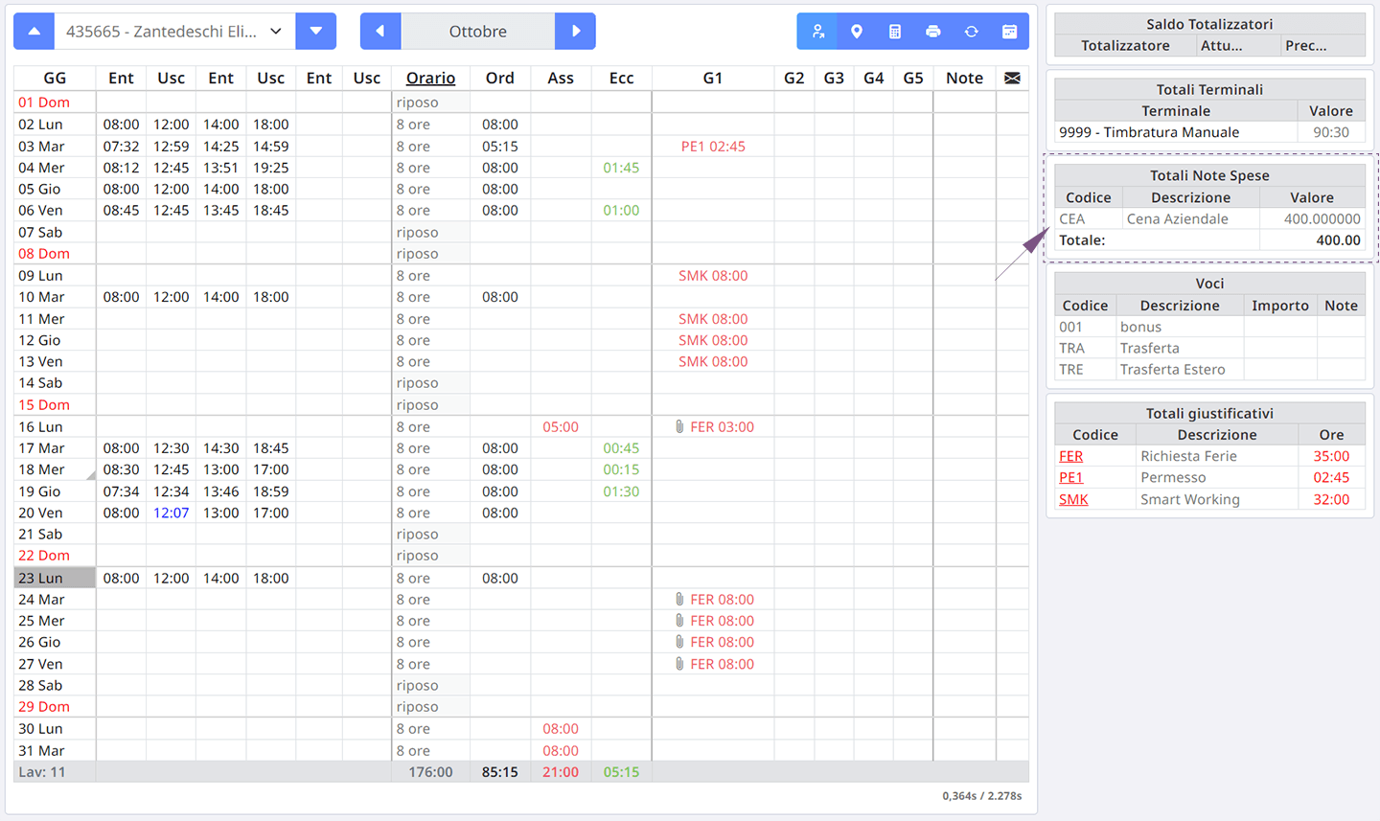
Task: Open attachment paperclip on 16 Lun FER
Action: coord(679,427)
